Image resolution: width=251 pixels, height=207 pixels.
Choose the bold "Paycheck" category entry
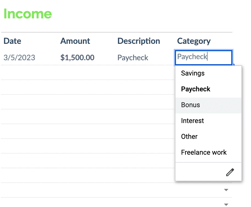click(x=195, y=89)
